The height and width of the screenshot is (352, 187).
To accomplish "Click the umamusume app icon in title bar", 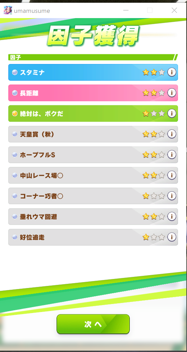I will (8, 10).
